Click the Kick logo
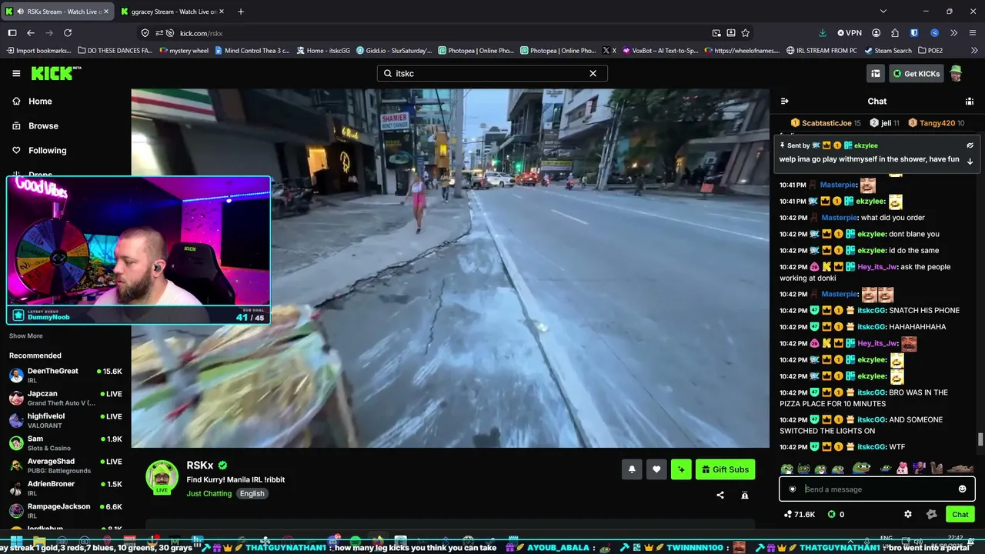985x554 pixels. [55, 73]
